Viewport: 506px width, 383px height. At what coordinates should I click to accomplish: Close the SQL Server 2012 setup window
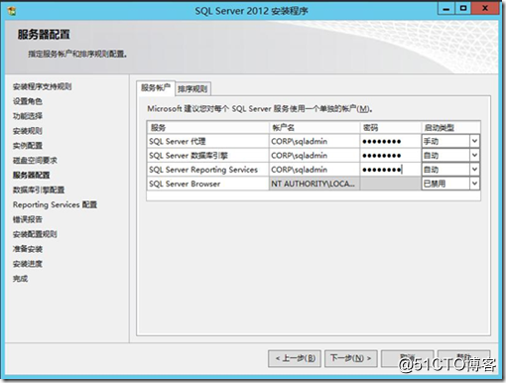click(x=485, y=9)
